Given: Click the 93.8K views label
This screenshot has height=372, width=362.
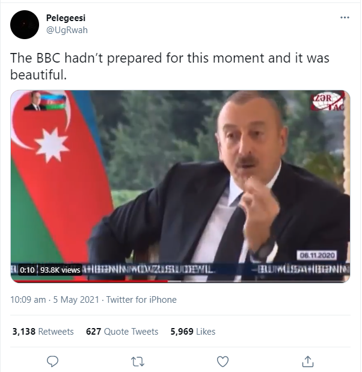Looking at the screenshot, I should tap(60, 270).
